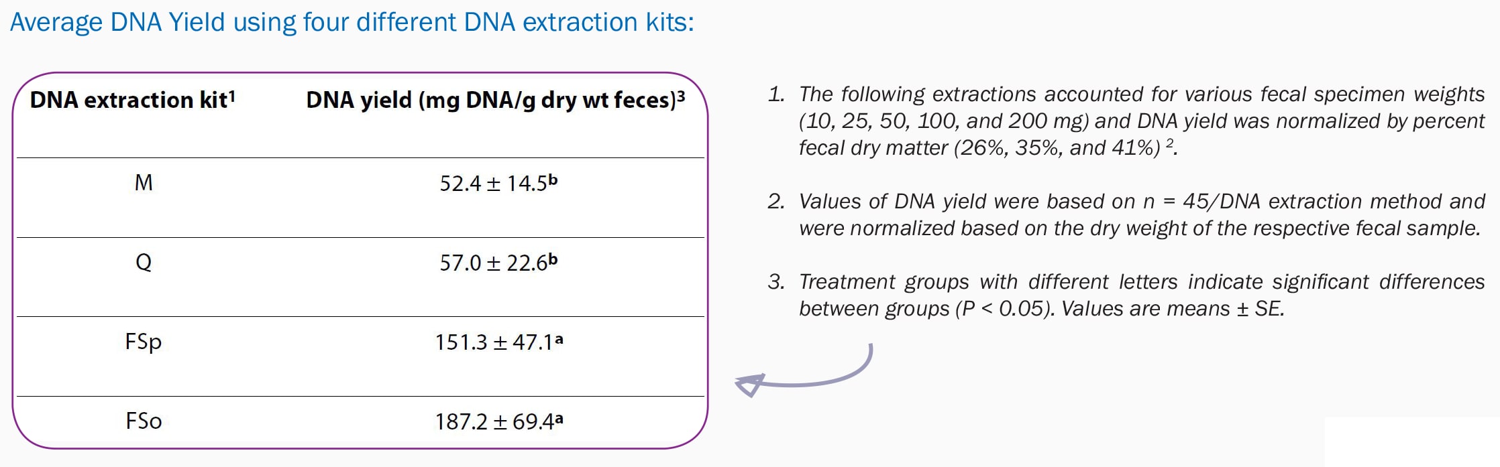Click footnote 1 about fecal specimen weights

(1140, 121)
